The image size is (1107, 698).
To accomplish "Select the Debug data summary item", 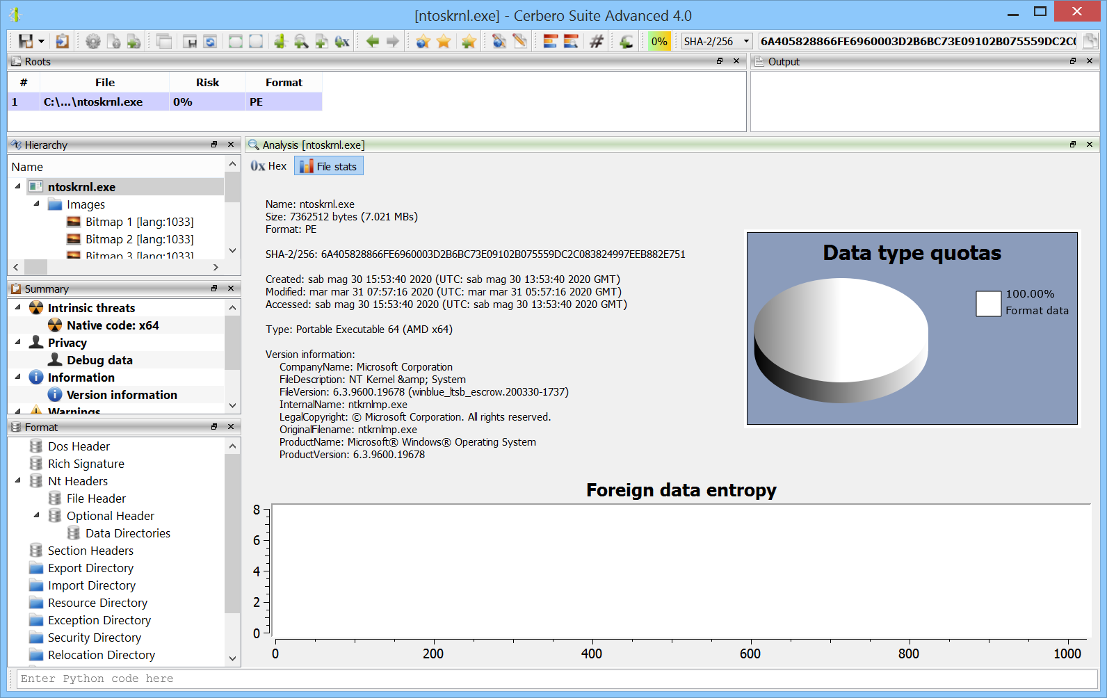I will (99, 360).
